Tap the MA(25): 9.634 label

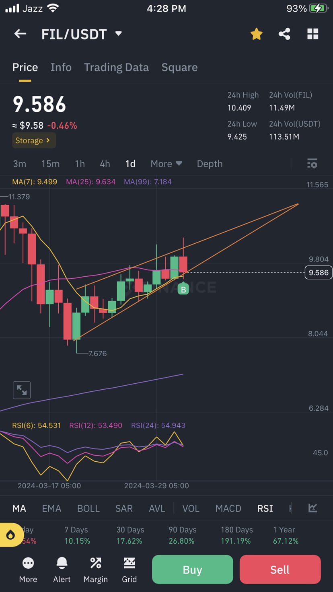tap(91, 182)
